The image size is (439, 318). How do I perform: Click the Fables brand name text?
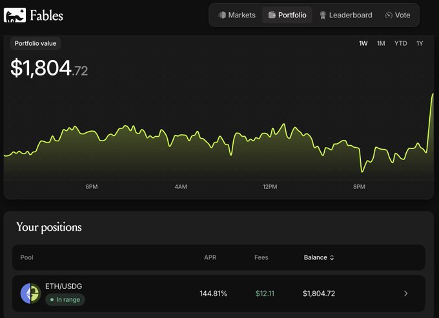[46, 15]
